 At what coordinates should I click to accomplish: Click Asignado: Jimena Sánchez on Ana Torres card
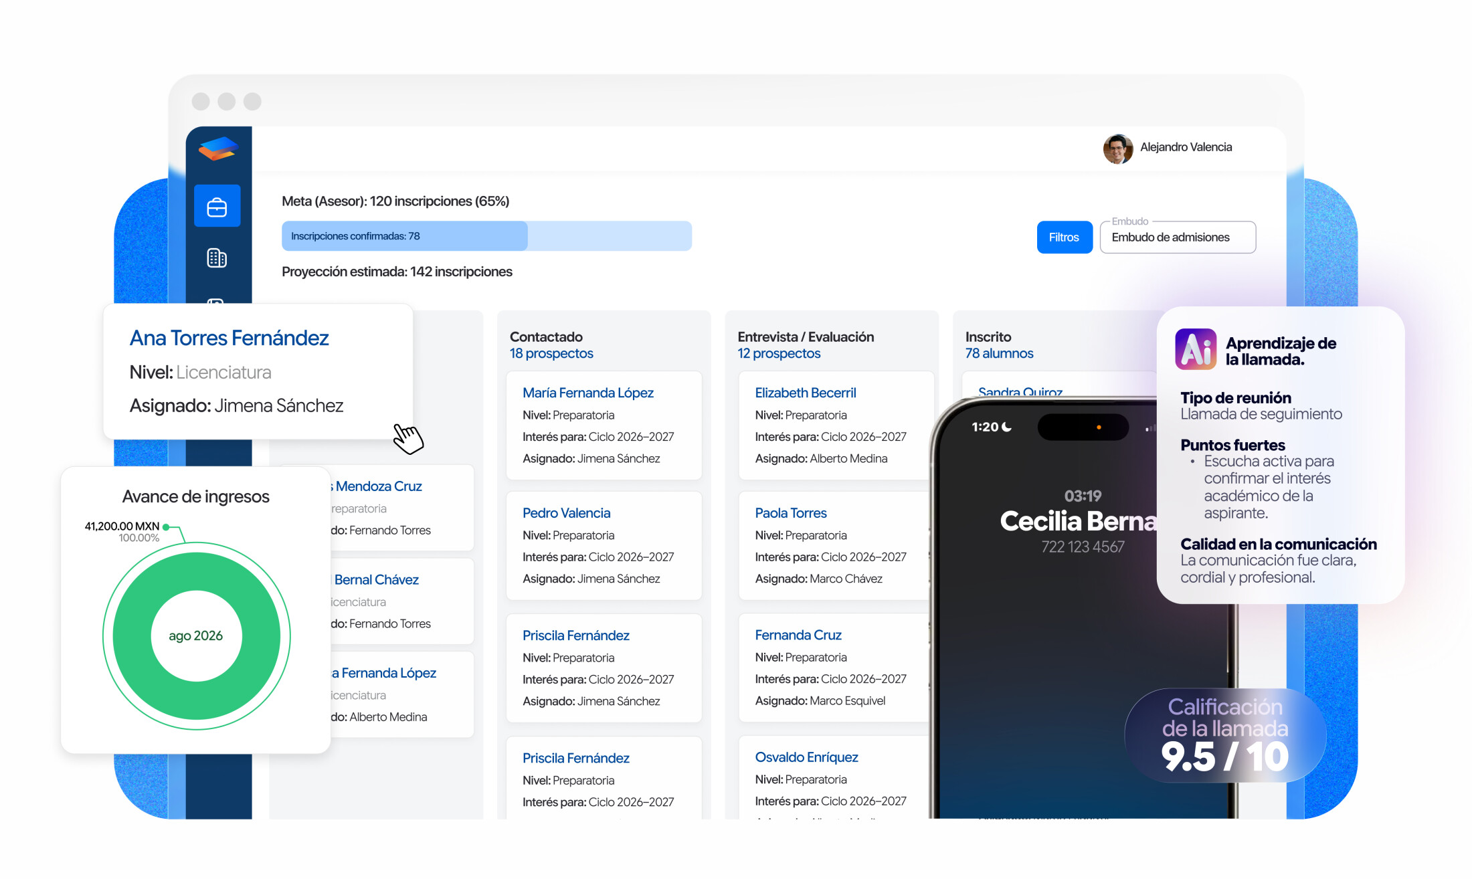(236, 406)
